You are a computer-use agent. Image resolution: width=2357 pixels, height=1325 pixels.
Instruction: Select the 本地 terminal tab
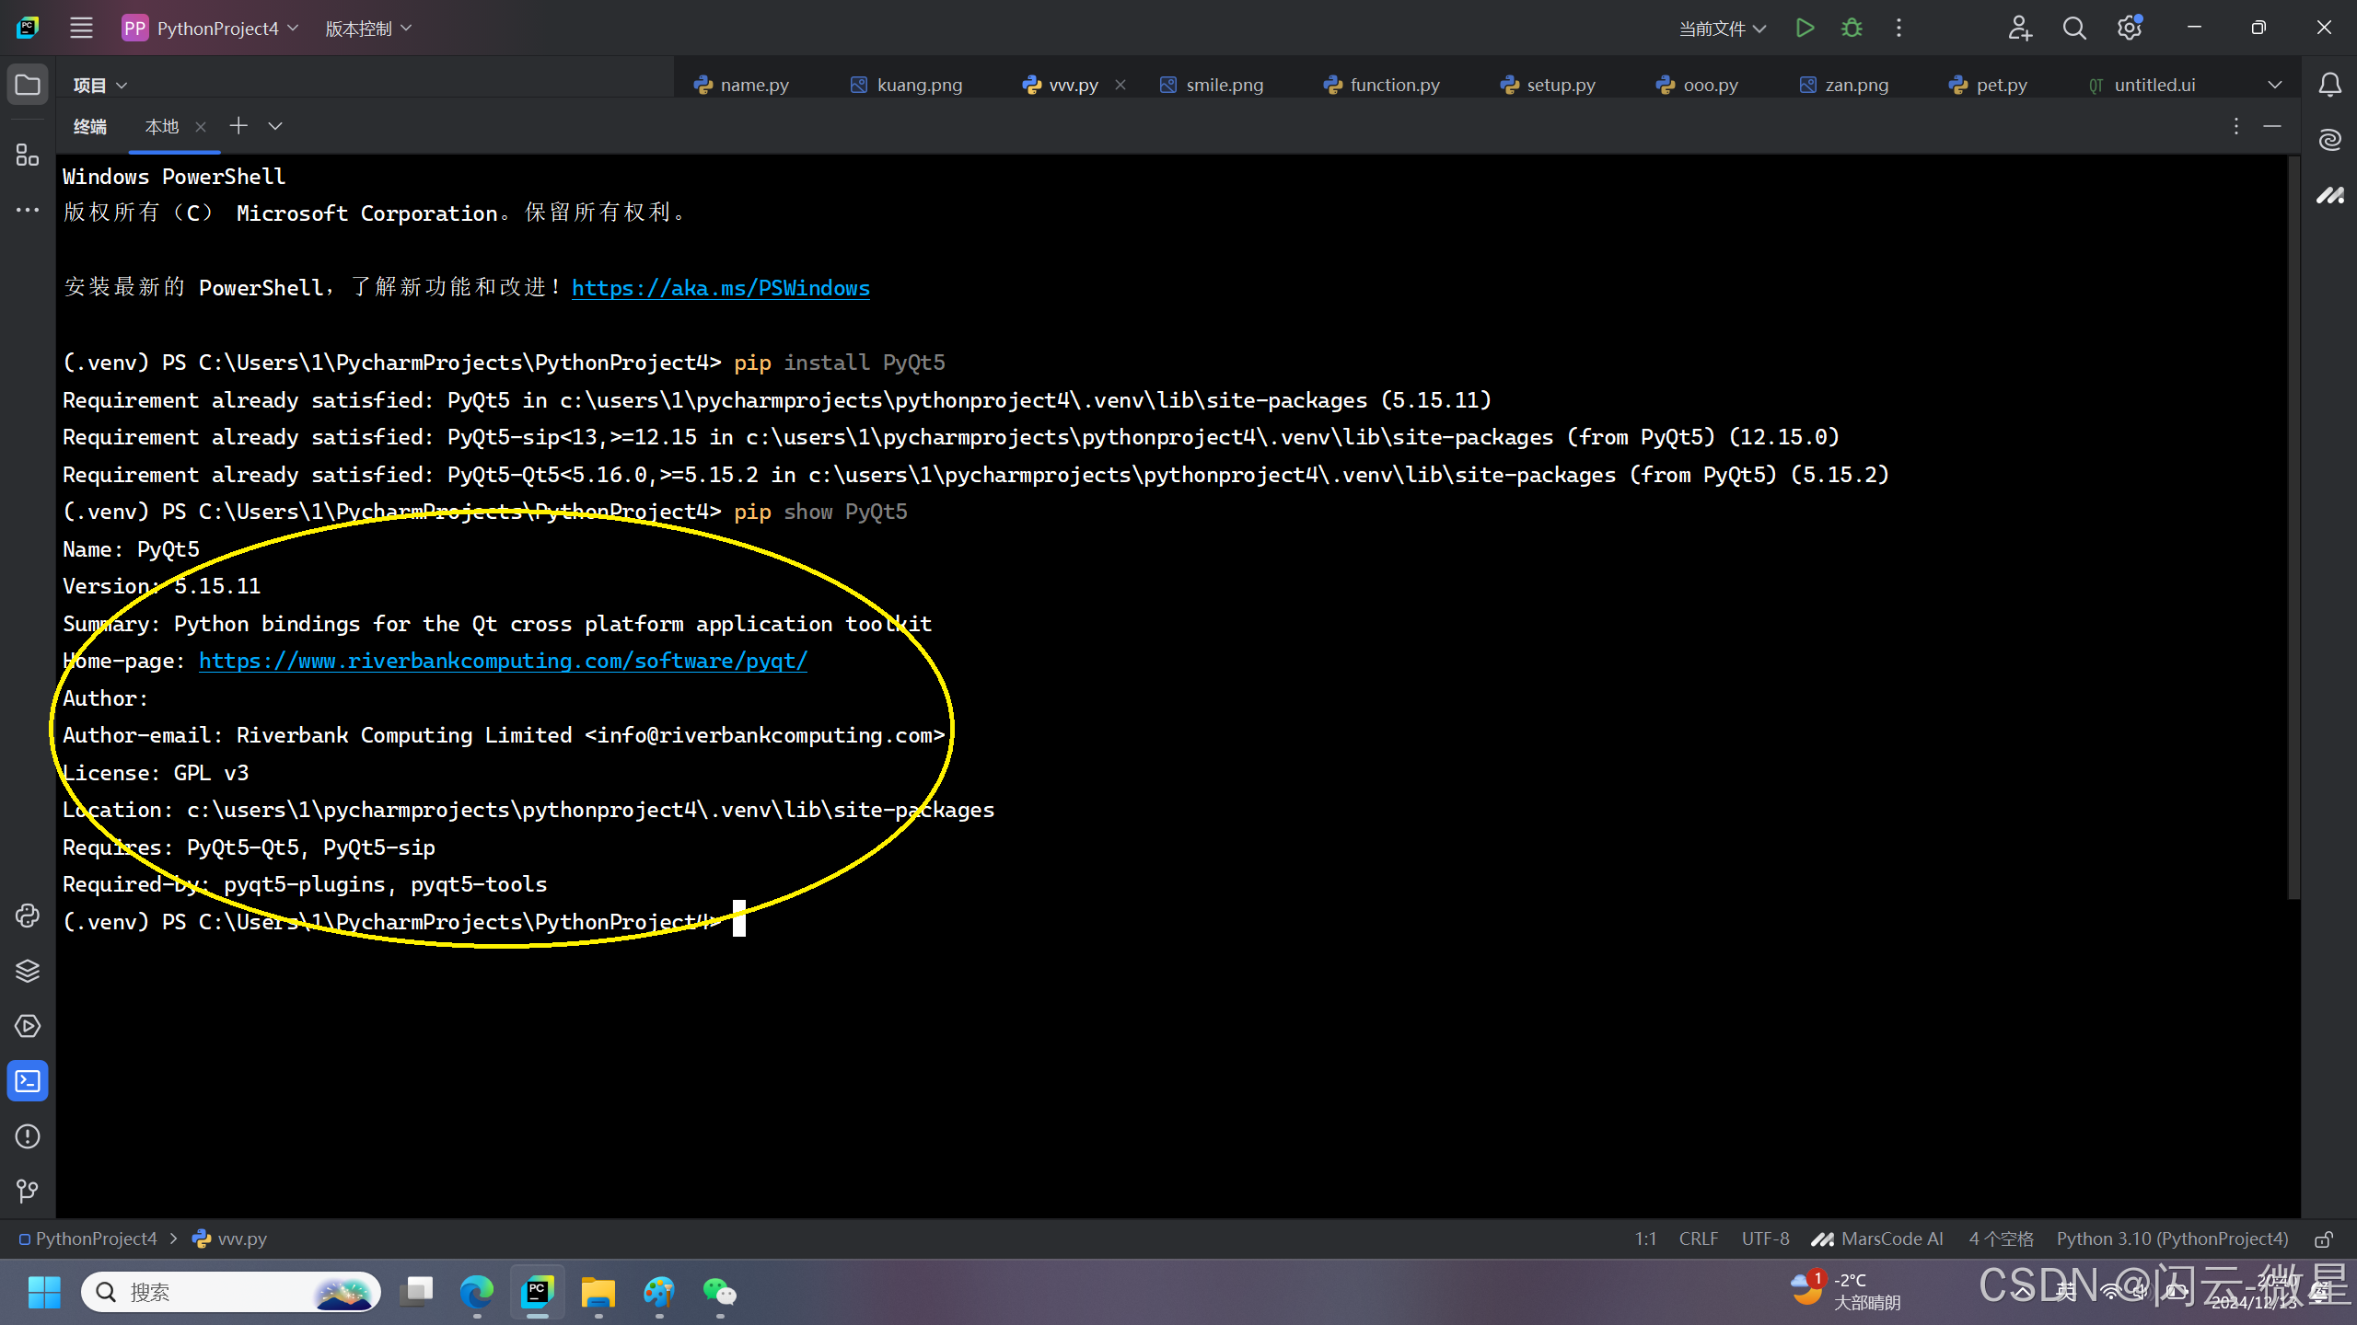point(162,126)
